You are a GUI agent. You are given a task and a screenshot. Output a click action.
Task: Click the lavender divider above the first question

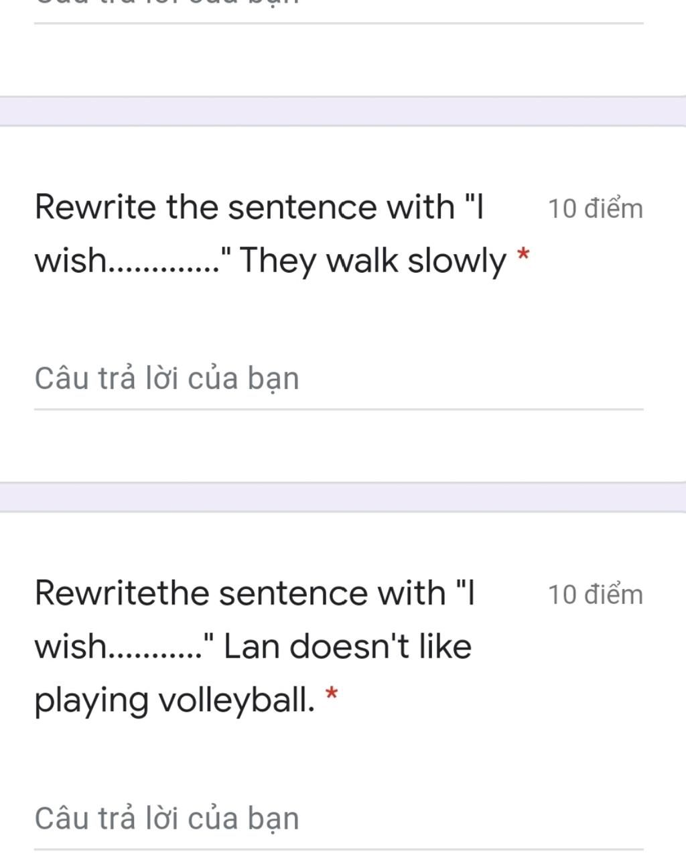[343, 111]
